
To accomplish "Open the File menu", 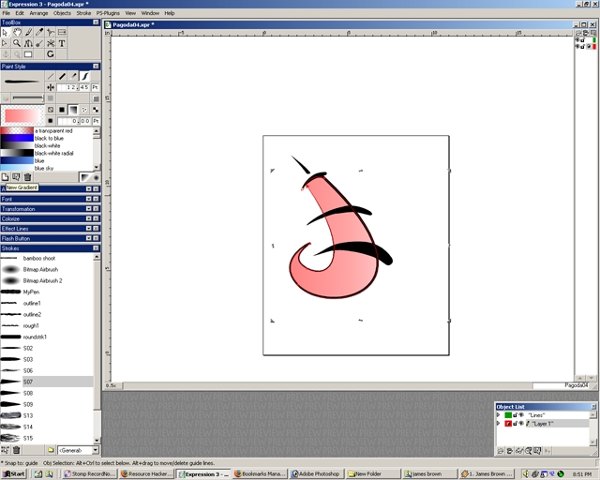I will point(7,13).
